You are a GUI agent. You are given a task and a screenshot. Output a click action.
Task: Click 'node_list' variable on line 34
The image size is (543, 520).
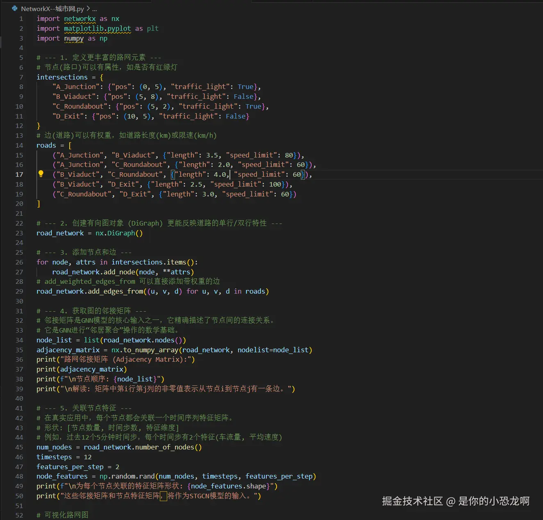[54, 340]
